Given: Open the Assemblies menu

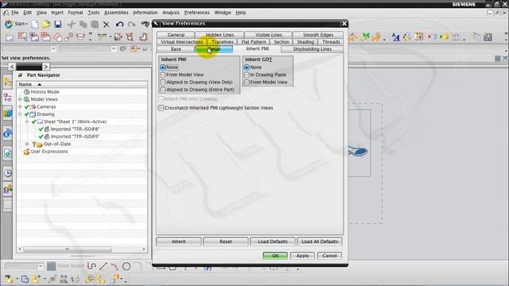Looking at the screenshot, I should point(116,13).
